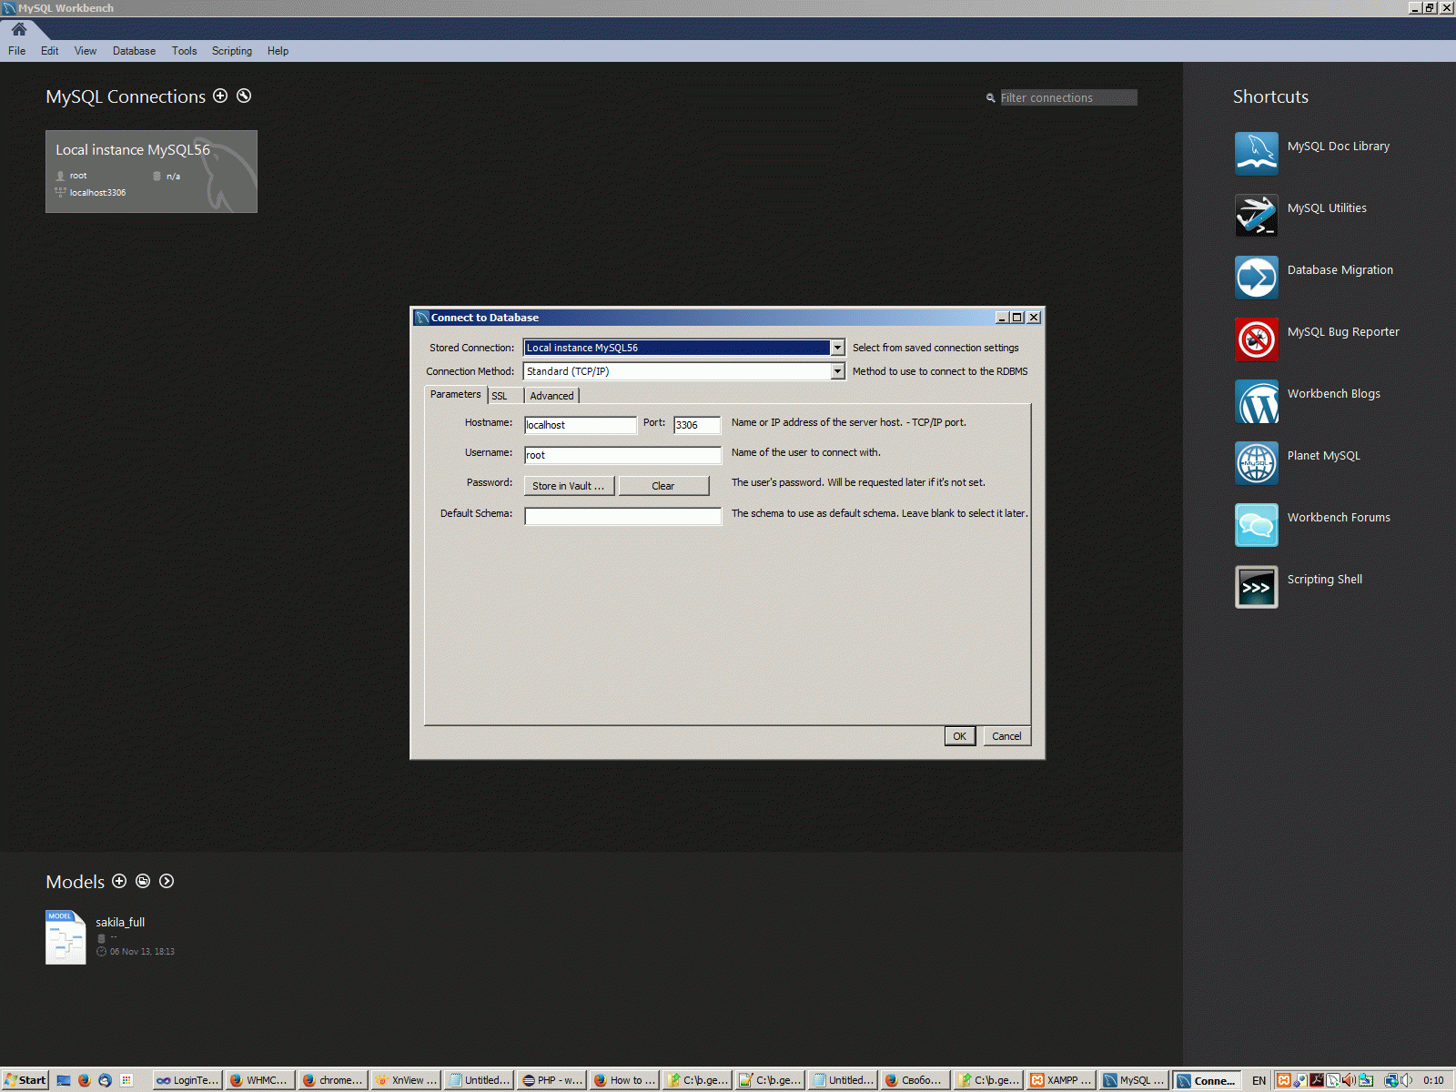The image size is (1456, 1092).
Task: Click the Show Desktop quick launch icon
Action: pyautogui.click(x=64, y=1080)
